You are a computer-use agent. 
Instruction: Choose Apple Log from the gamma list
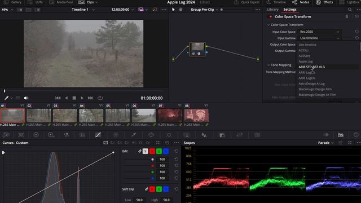point(306,61)
